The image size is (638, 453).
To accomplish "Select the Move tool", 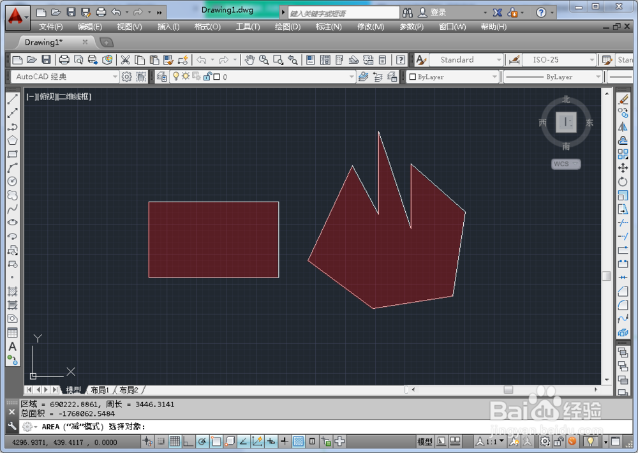I will tap(623, 168).
